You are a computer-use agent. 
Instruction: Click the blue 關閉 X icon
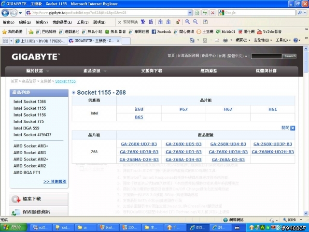click(293, 128)
